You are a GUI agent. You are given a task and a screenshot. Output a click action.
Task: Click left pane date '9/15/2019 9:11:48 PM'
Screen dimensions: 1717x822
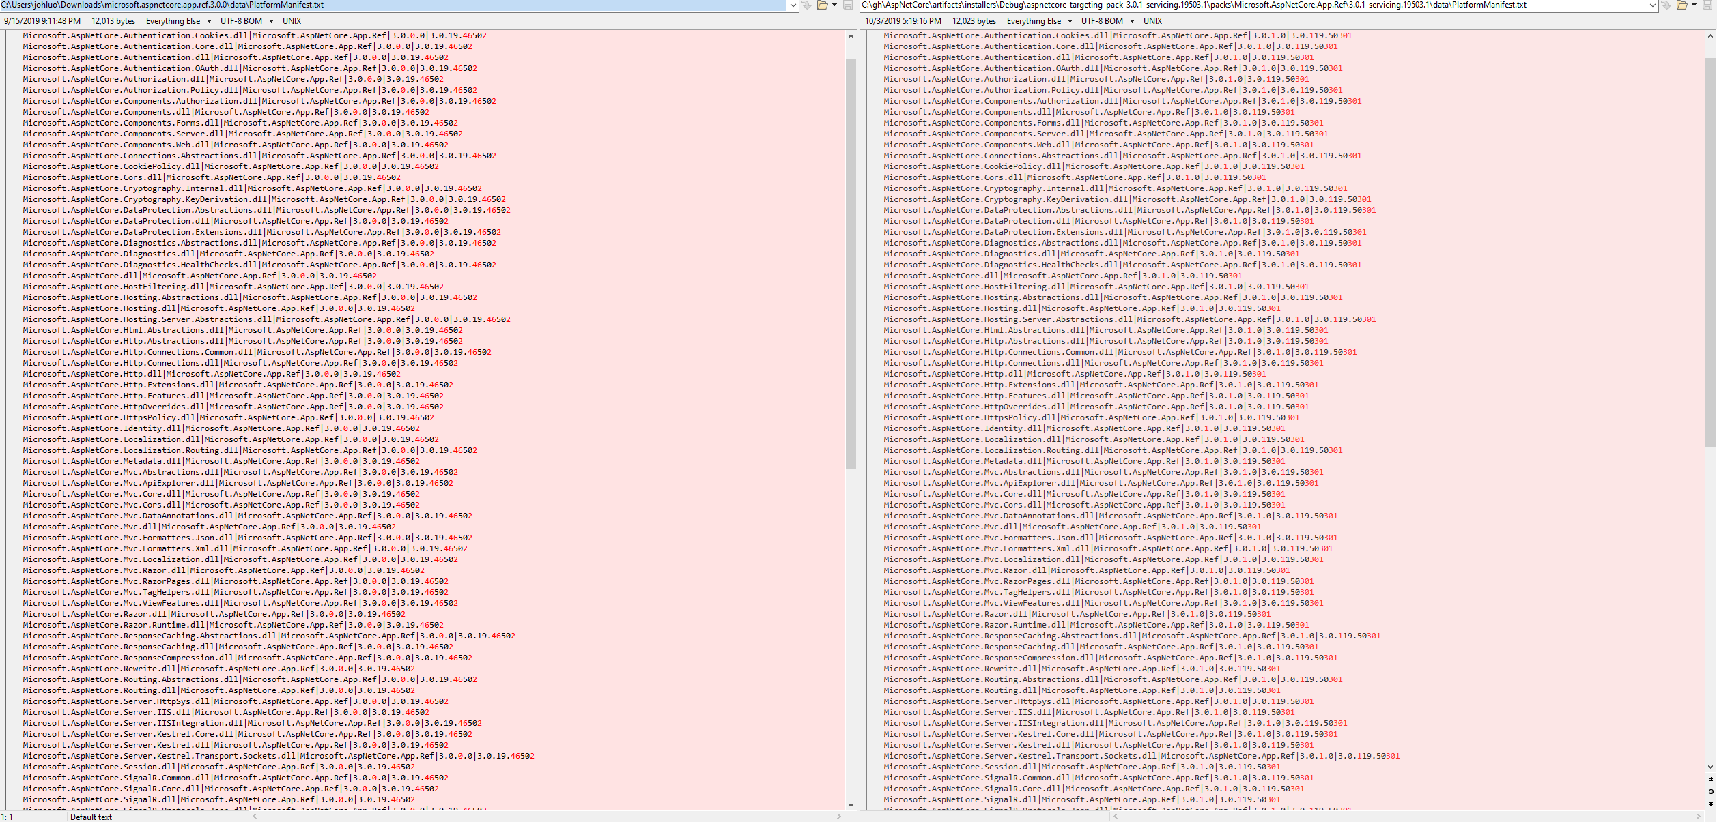[x=42, y=21]
